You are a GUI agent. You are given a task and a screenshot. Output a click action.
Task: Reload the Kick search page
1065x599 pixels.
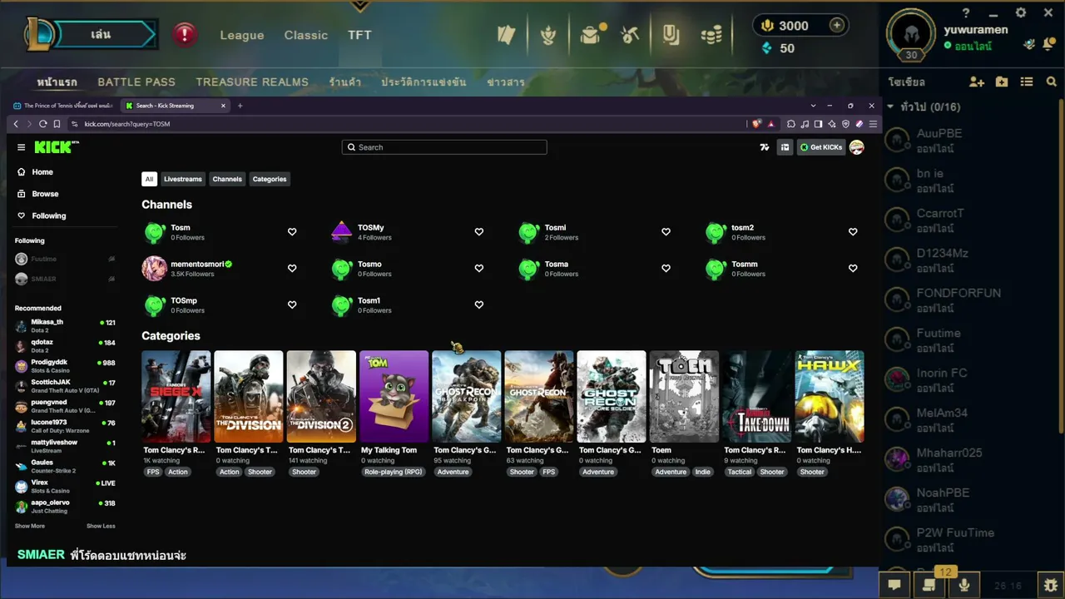pyautogui.click(x=43, y=124)
